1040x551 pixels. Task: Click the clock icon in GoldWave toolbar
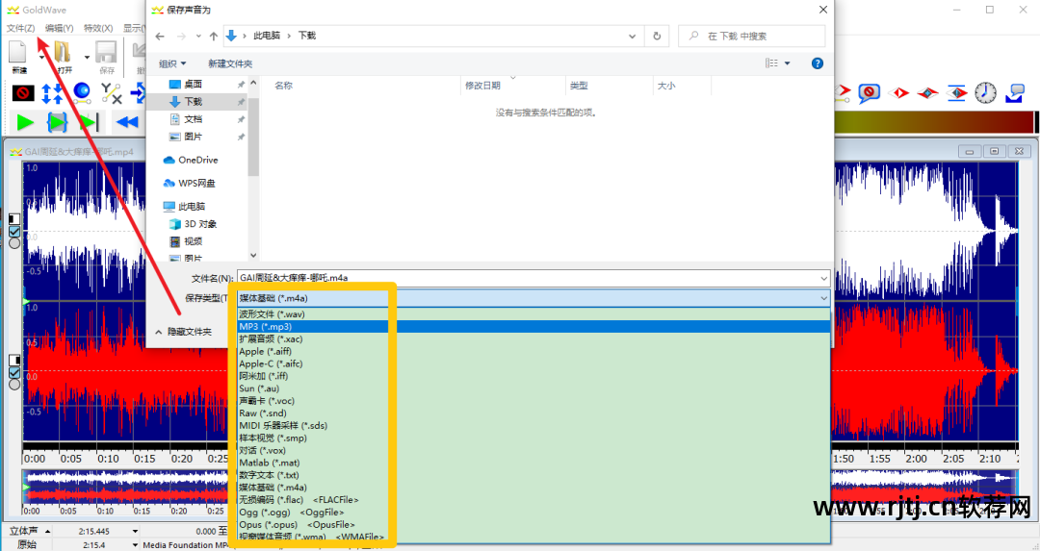click(986, 92)
